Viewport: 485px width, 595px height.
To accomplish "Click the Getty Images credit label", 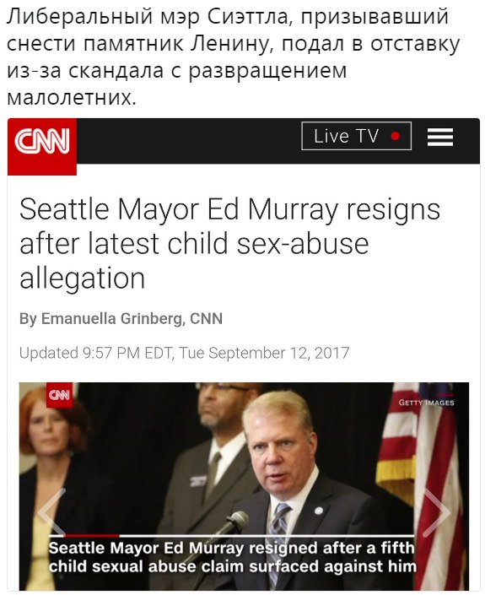I will [x=426, y=403].
